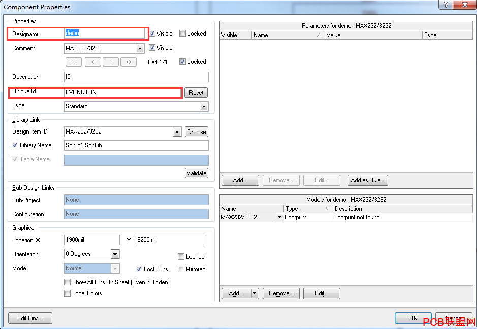This screenshot has width=477, height=329.
Task: Go to first part button
Action: pos(74,62)
